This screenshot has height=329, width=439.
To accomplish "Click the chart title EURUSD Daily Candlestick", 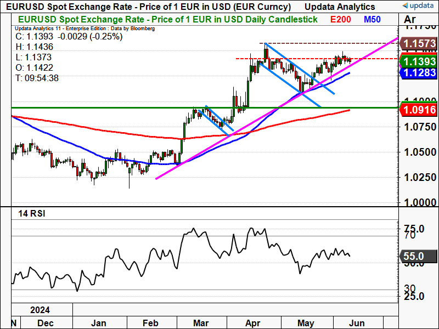I will click(168, 19).
